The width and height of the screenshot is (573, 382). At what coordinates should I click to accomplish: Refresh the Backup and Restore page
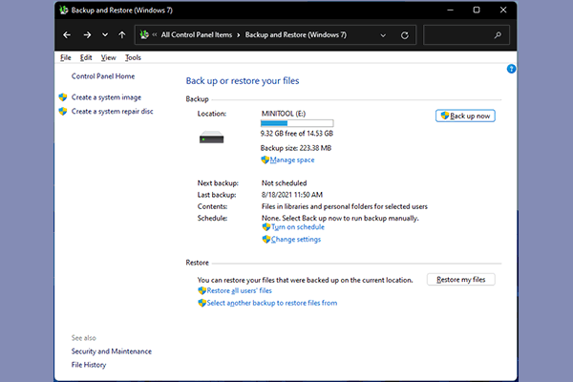point(405,35)
